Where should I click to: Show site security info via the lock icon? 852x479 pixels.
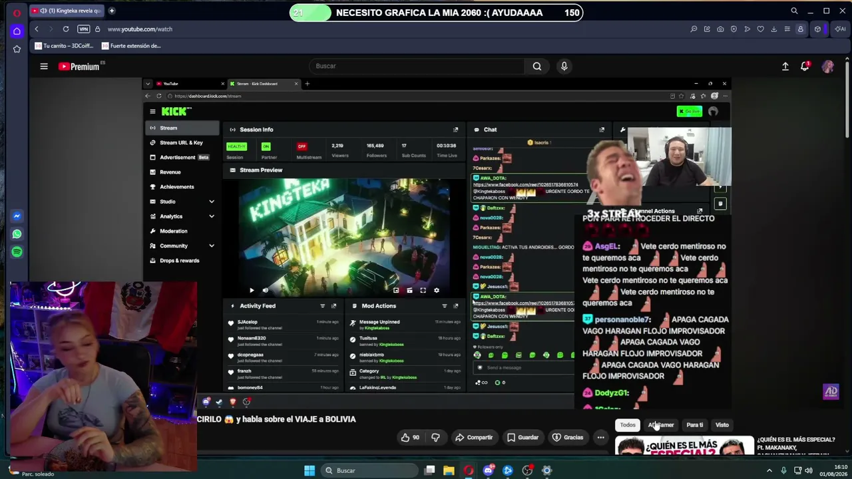[x=97, y=29]
